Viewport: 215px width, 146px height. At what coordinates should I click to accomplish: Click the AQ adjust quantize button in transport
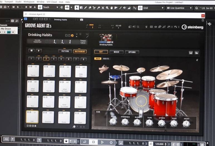6,139
